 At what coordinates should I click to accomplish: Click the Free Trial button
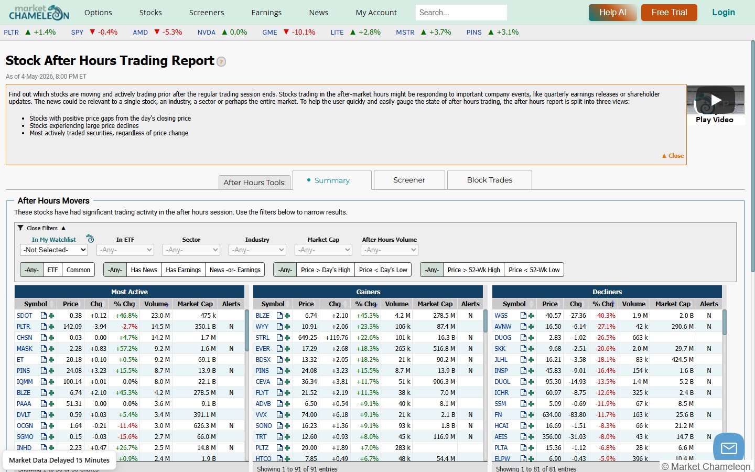pyautogui.click(x=669, y=13)
